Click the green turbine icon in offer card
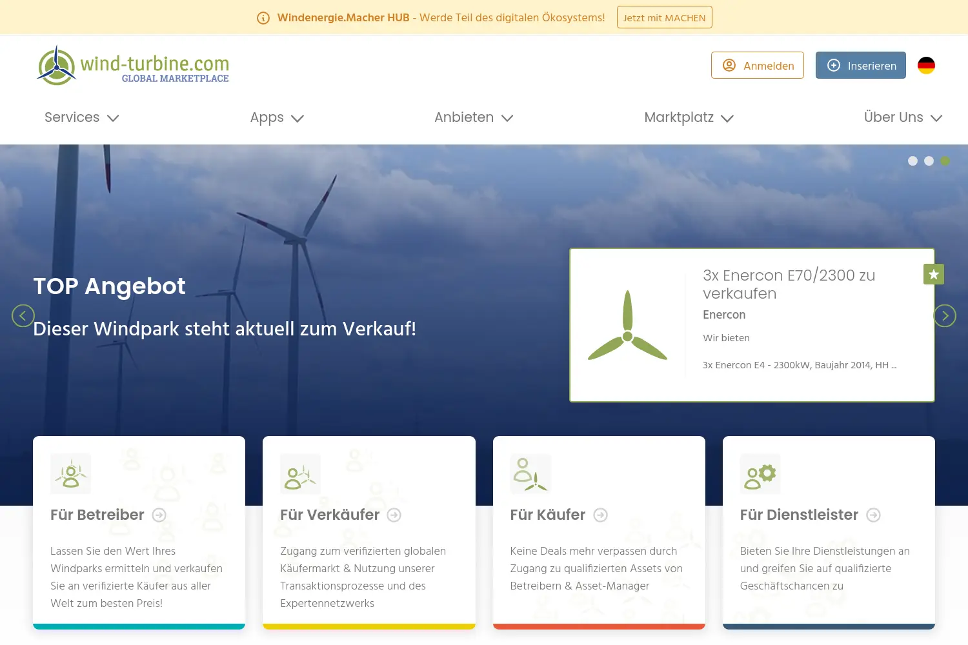 [x=627, y=325]
